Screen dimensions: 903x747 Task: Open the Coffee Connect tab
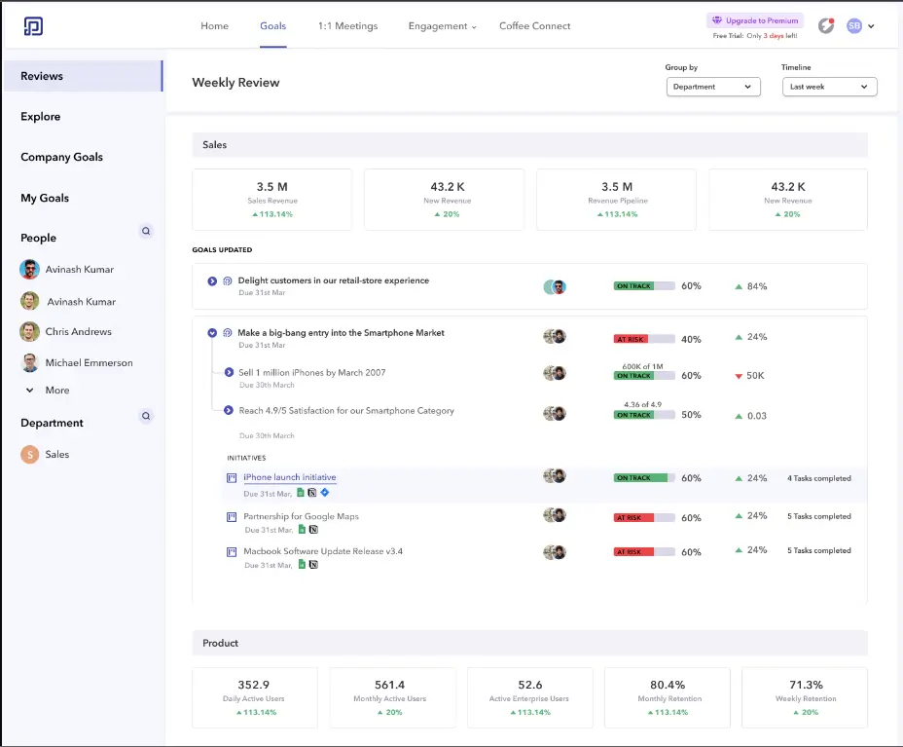tap(534, 26)
